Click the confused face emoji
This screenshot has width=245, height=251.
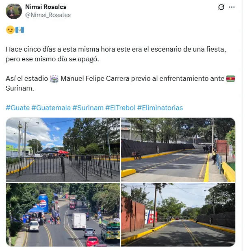tap(11, 30)
